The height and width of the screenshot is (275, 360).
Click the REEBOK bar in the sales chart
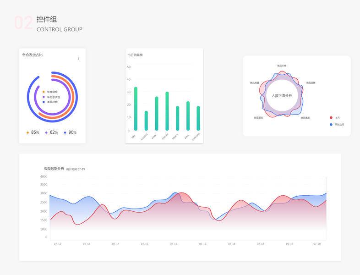(177, 119)
